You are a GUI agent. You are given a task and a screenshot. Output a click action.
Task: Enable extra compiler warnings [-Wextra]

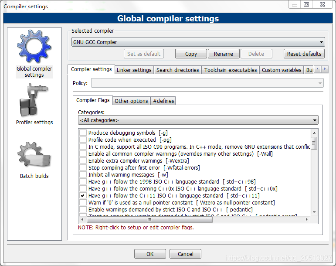coord(83,161)
